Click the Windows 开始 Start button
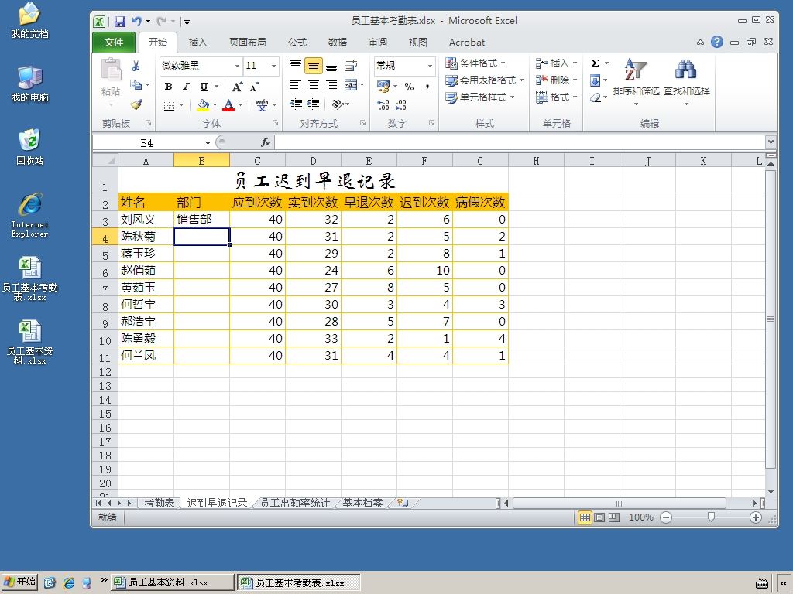 pos(19,582)
